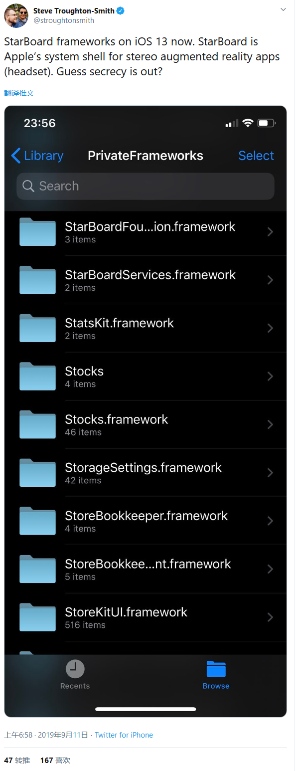Click the verified badge next to the name

[x=121, y=10]
